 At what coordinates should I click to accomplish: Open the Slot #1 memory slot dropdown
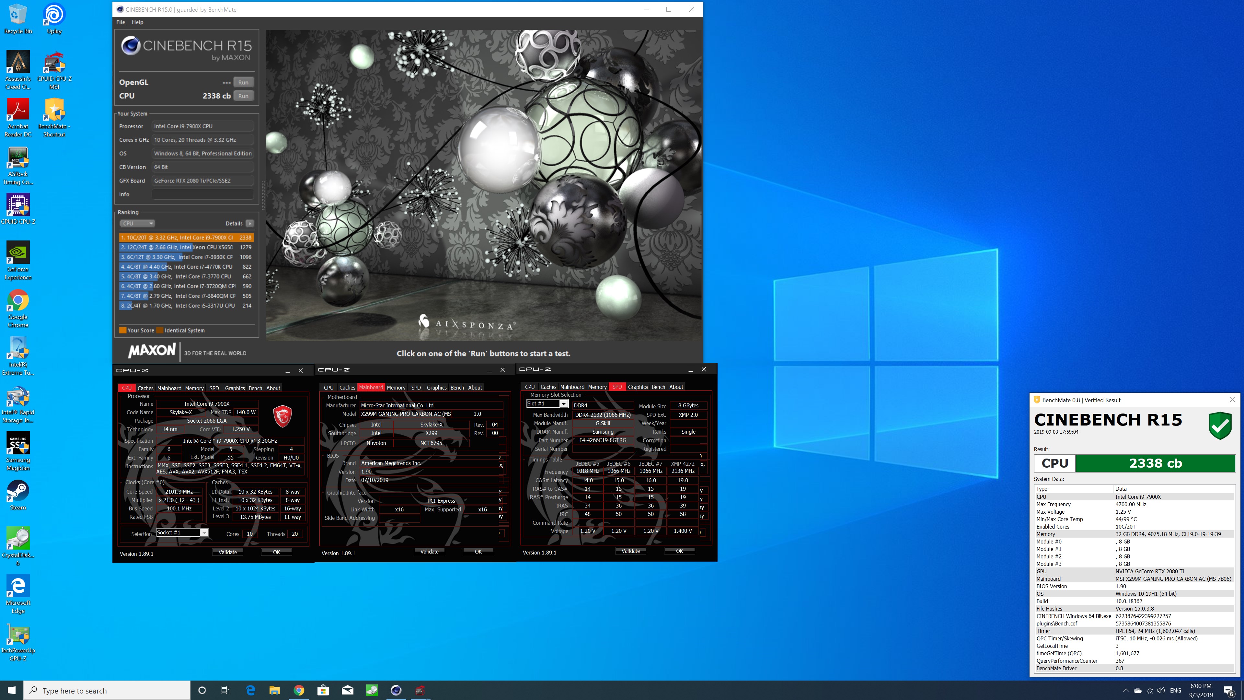click(547, 403)
